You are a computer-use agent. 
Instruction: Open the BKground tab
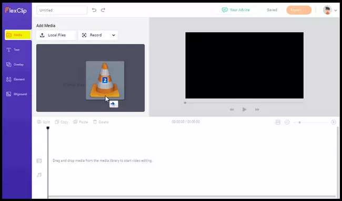(17, 94)
